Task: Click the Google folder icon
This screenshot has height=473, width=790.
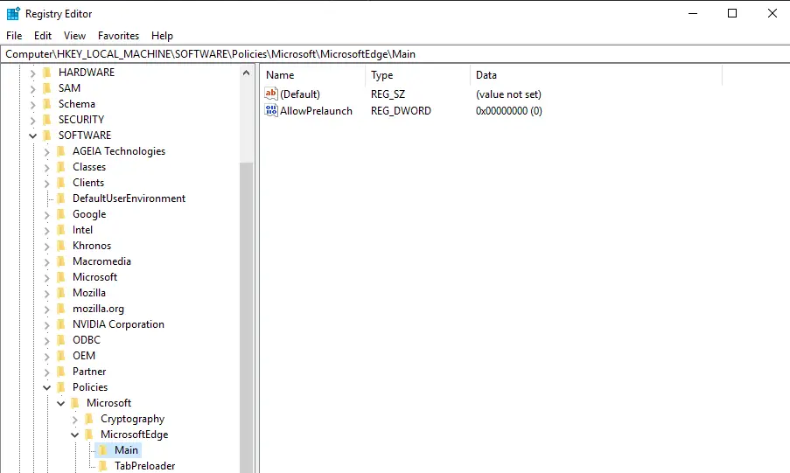Action: [x=61, y=214]
